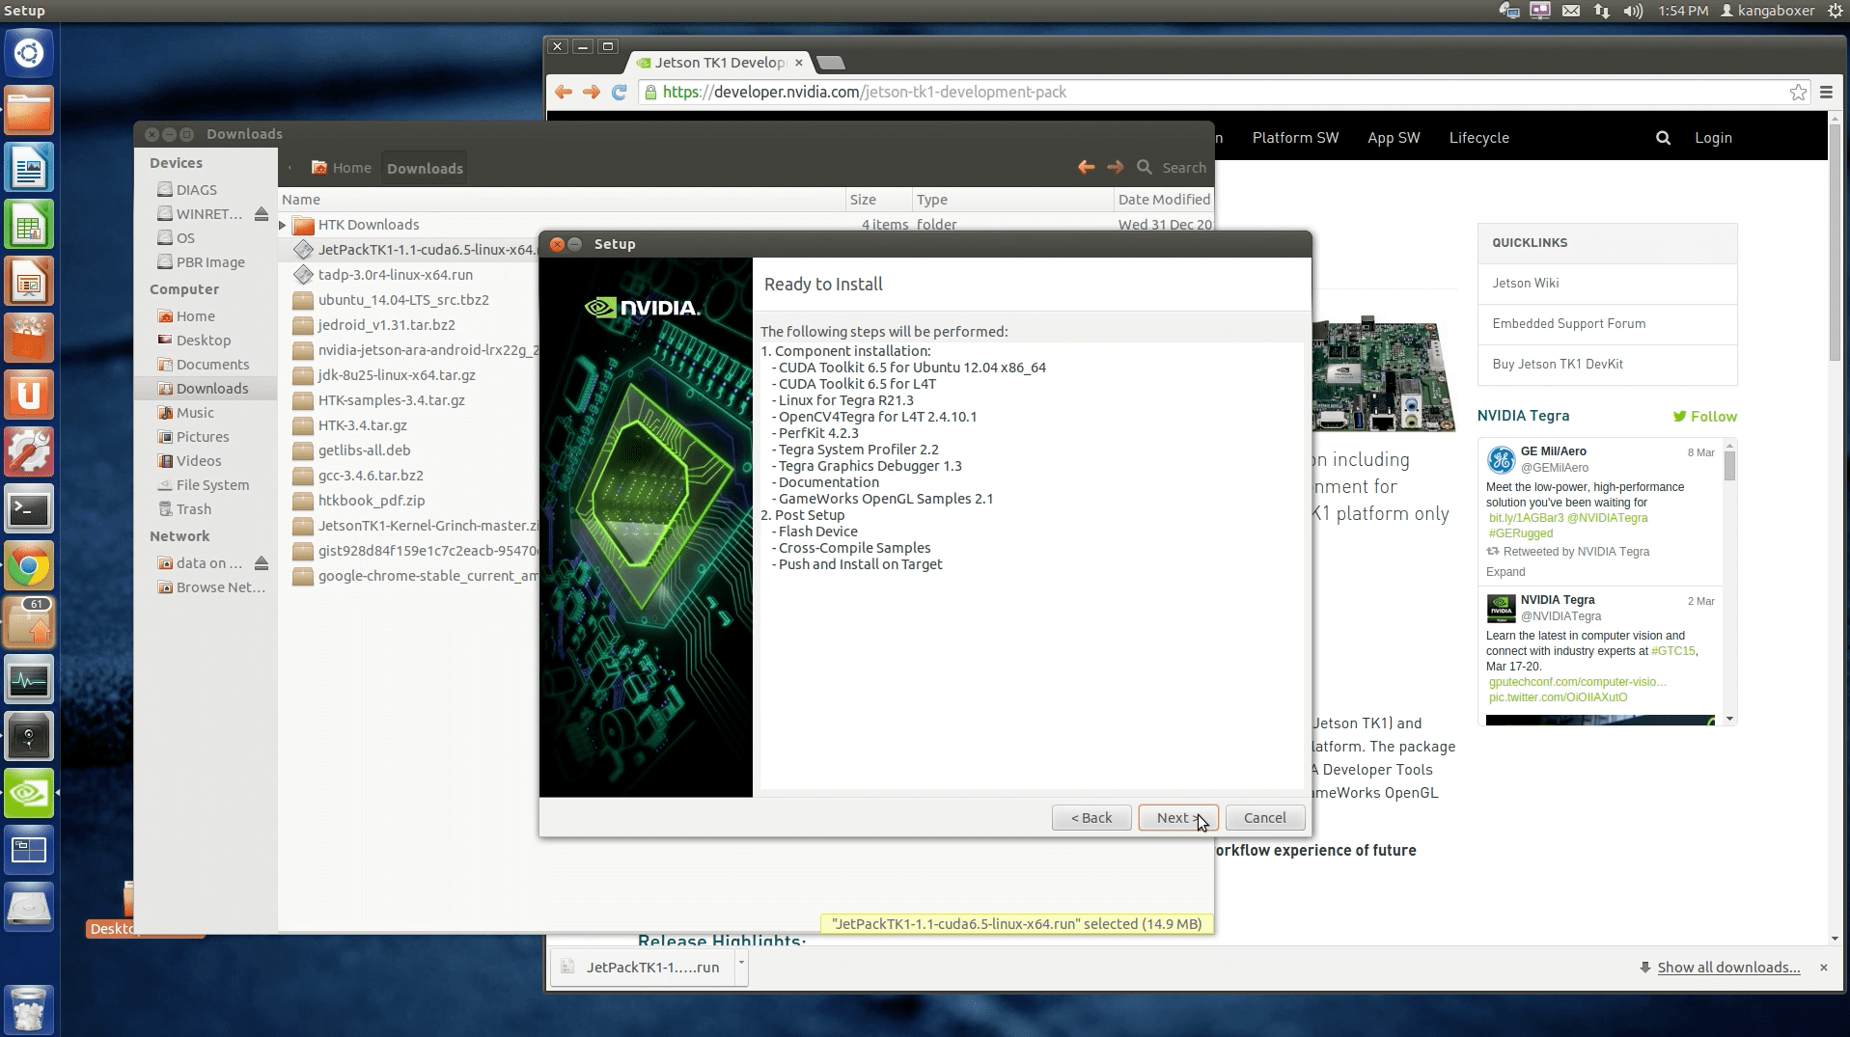
Task: Open the Platform SW menu item
Action: pyautogui.click(x=1294, y=137)
